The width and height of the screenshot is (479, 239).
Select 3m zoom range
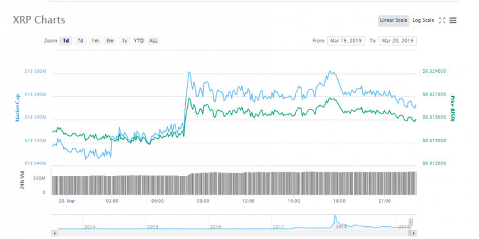110,41
